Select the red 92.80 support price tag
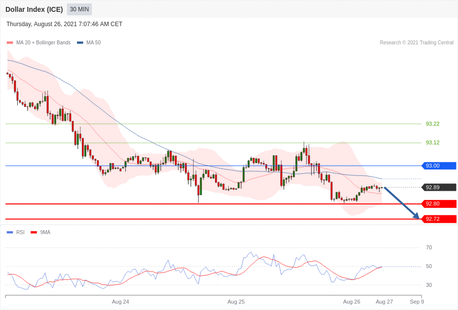The image size is (458, 310). coord(439,204)
